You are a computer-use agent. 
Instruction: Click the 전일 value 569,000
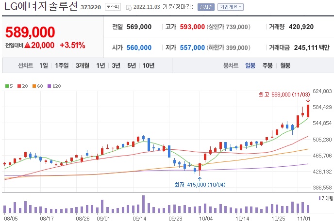point(139,27)
